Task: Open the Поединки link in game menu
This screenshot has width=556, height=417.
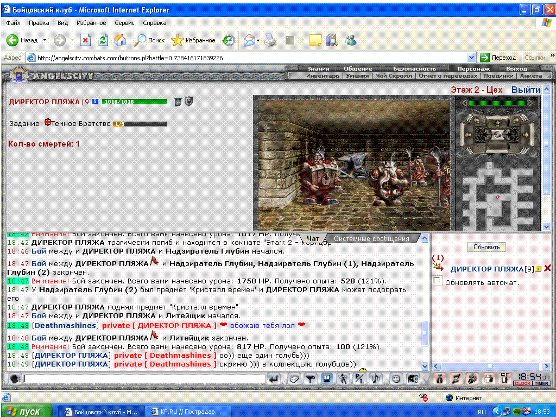Action: click(498, 75)
